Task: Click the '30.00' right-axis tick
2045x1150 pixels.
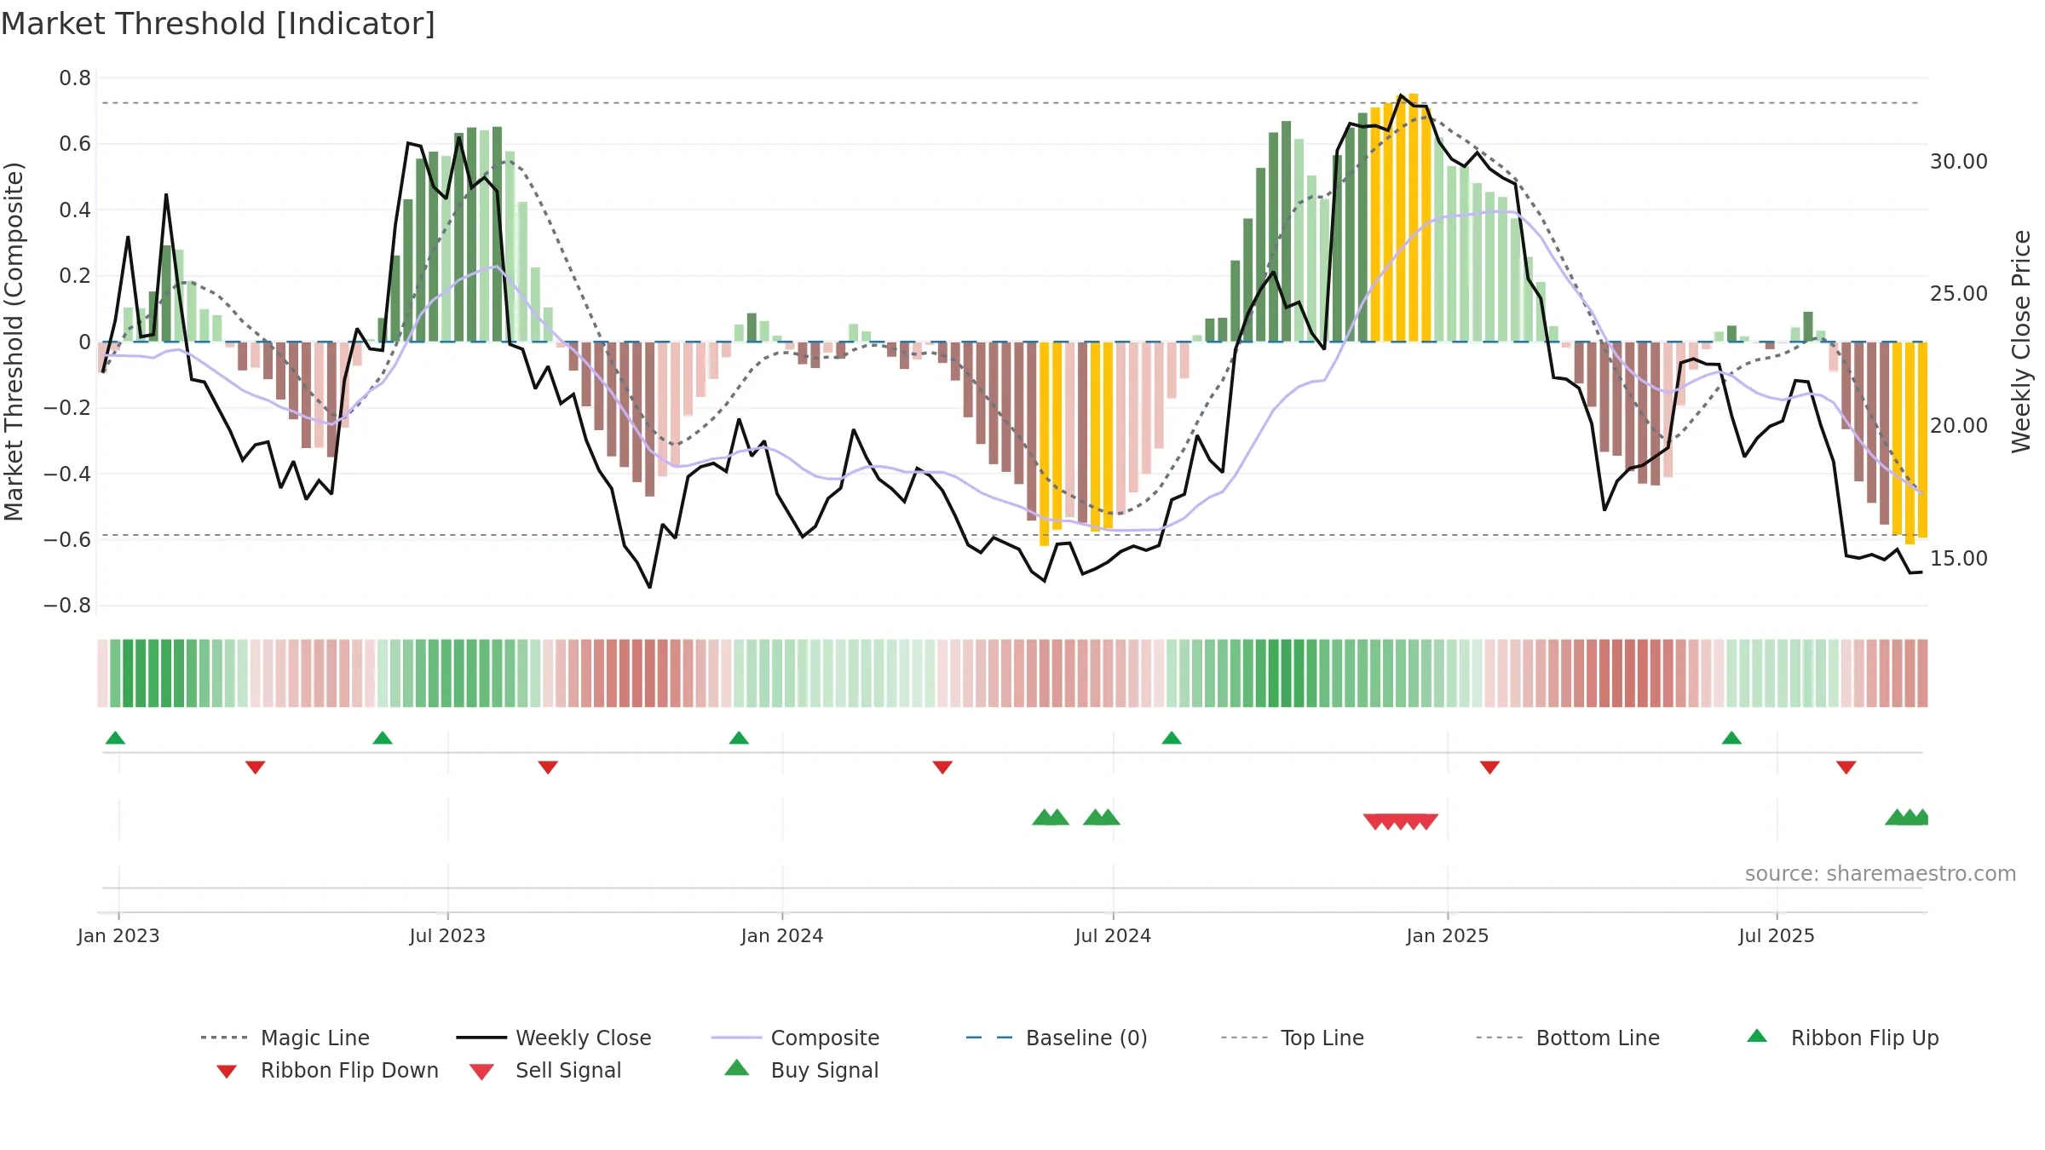Action: tap(1959, 162)
